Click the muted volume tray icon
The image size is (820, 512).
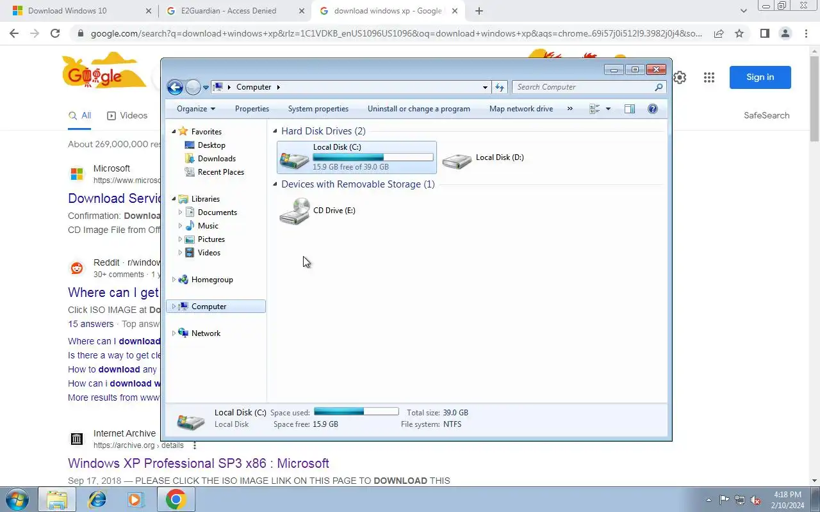pyautogui.click(x=756, y=500)
